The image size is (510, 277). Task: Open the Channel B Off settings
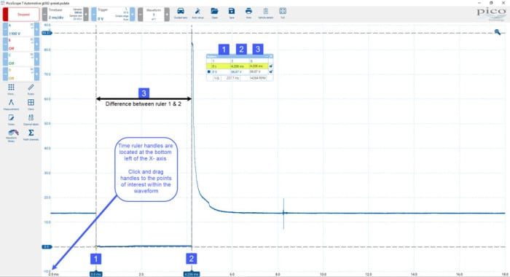[21, 44]
